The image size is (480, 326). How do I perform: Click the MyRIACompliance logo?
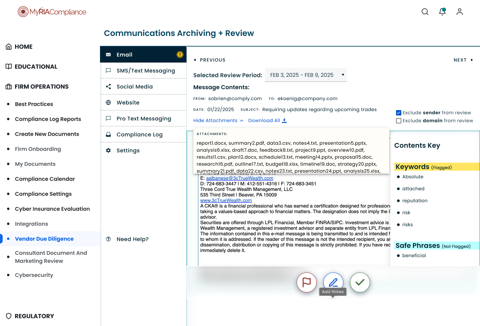tap(52, 12)
